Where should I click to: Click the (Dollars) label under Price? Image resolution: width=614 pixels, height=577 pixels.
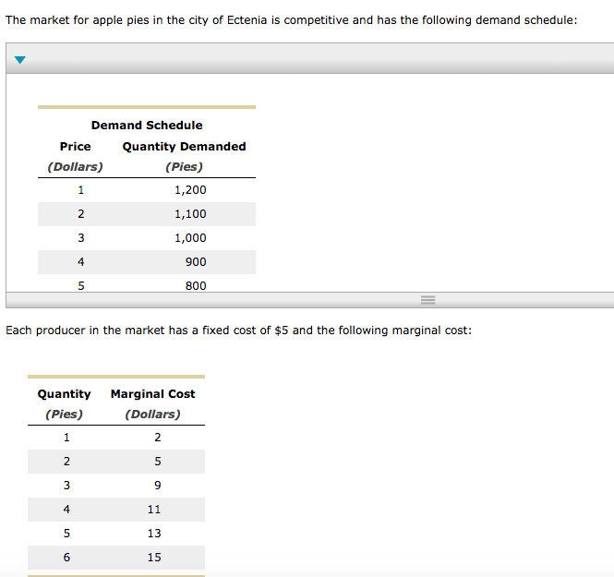point(76,167)
